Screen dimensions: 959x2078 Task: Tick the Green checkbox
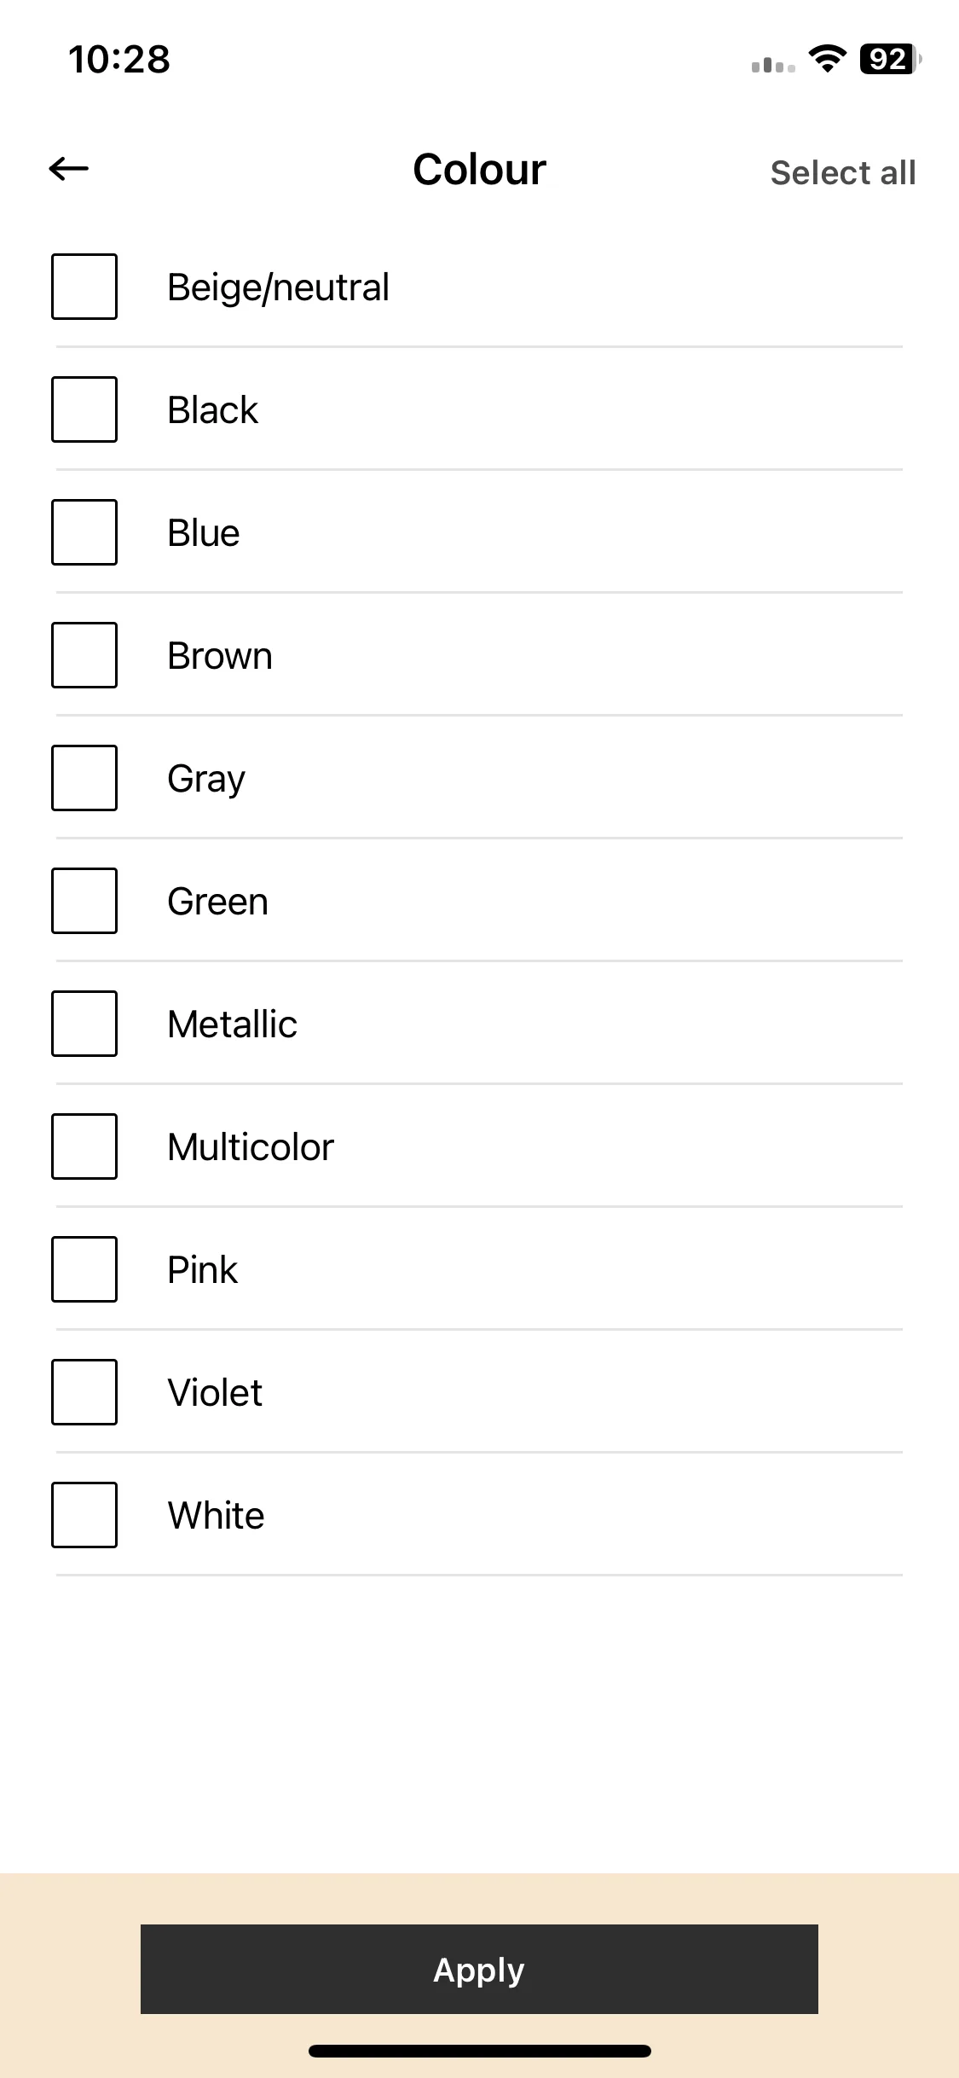pyautogui.click(x=84, y=901)
